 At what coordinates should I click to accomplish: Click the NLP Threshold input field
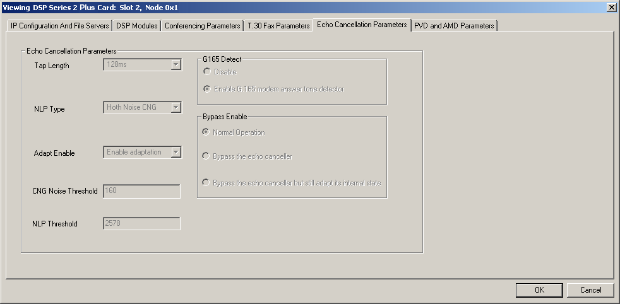pyautogui.click(x=141, y=223)
